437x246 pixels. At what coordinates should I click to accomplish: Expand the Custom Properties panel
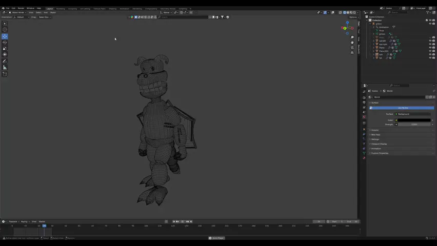click(x=401, y=153)
